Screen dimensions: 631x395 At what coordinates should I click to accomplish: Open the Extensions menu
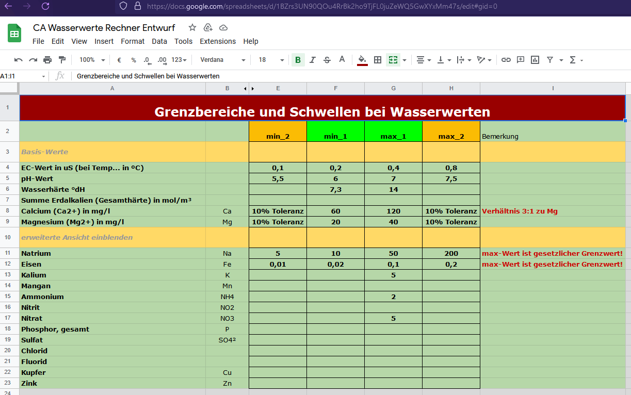tap(218, 41)
